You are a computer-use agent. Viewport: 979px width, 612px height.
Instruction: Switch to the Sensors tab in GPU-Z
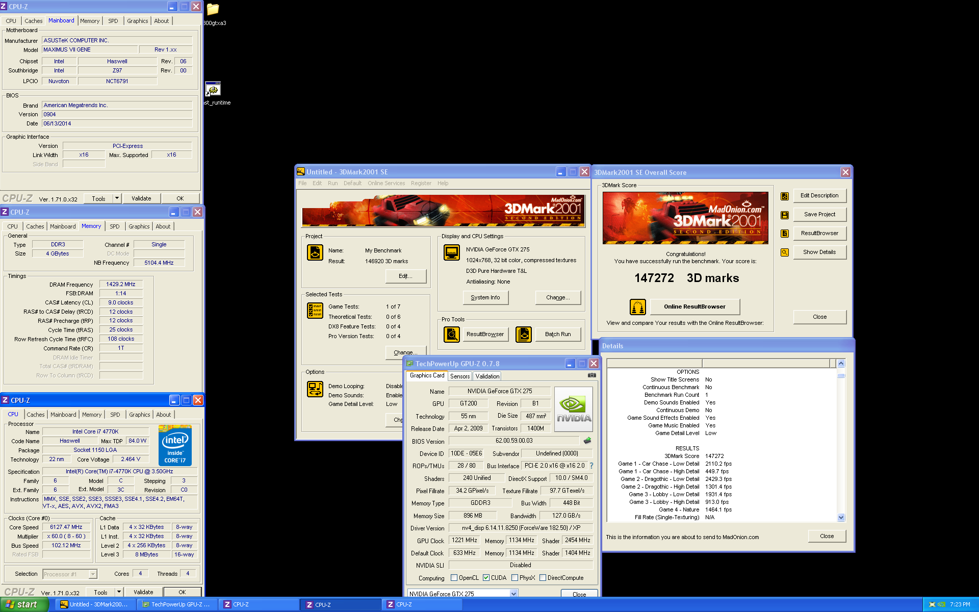(x=460, y=376)
